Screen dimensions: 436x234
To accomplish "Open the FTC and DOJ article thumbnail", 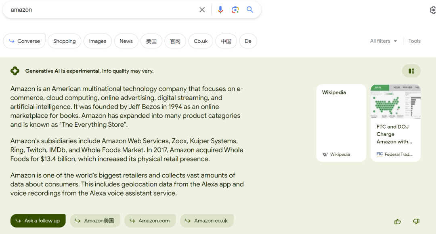I will tap(396, 102).
